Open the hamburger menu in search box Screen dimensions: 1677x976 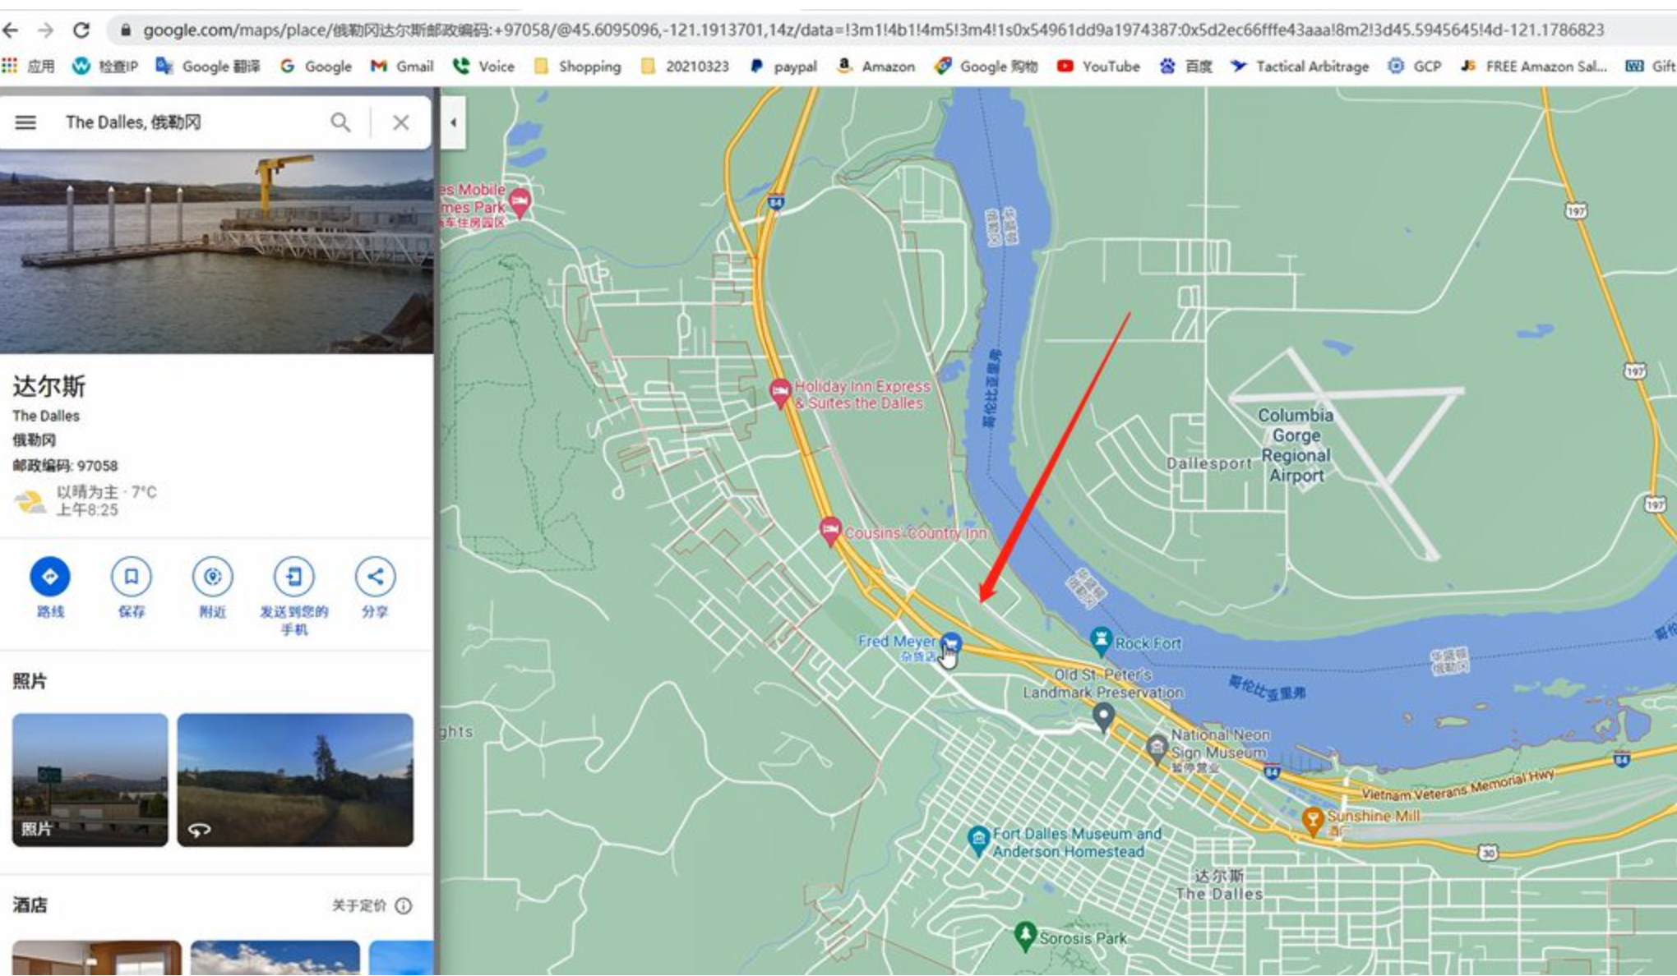25,122
